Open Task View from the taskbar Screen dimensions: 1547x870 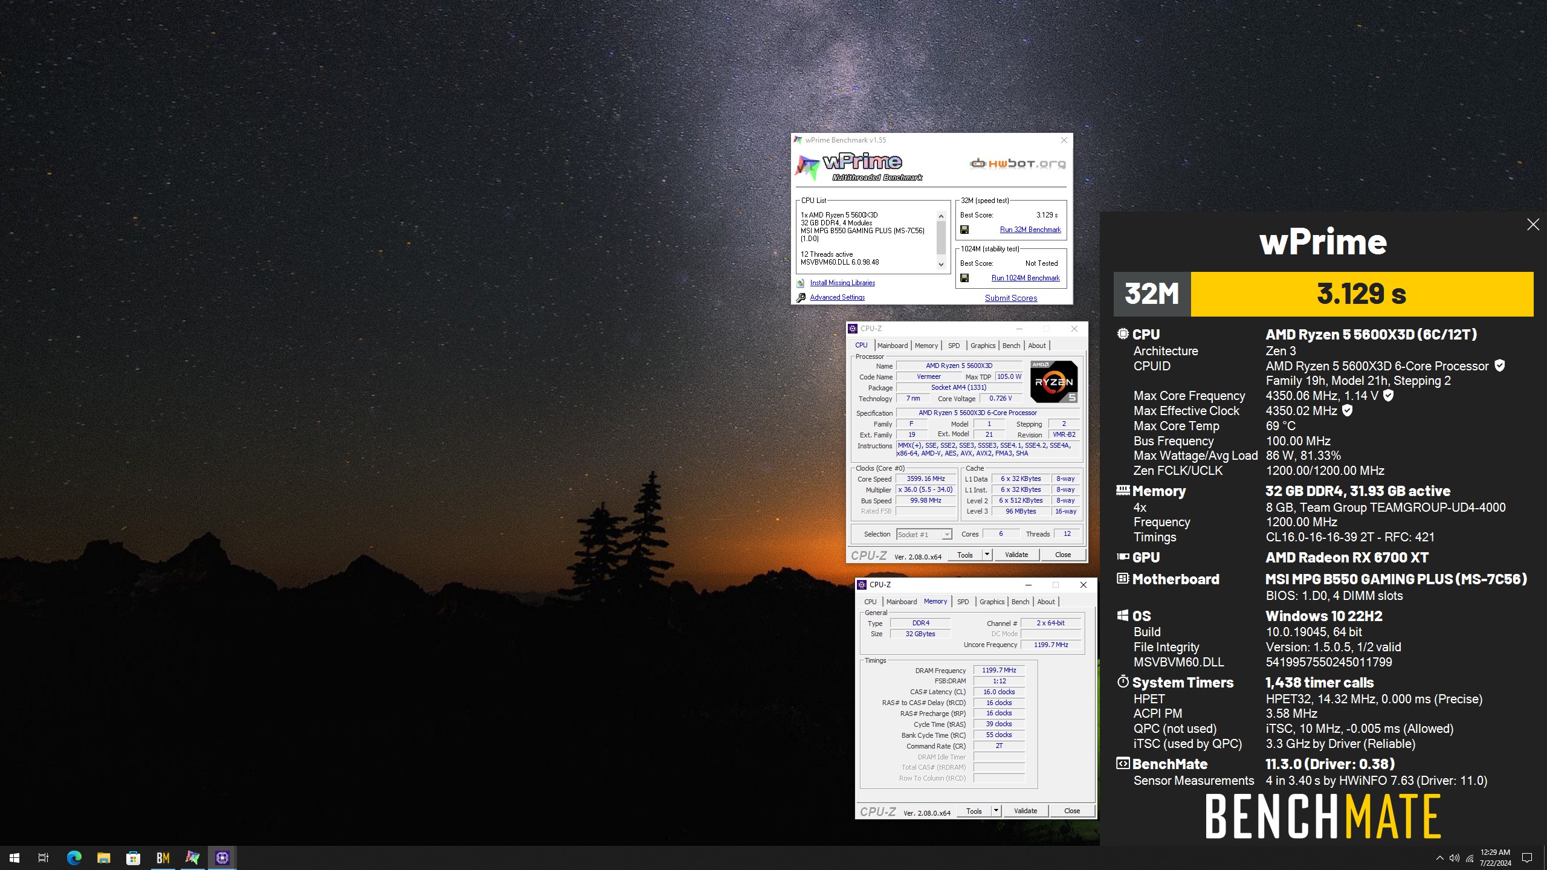(44, 857)
